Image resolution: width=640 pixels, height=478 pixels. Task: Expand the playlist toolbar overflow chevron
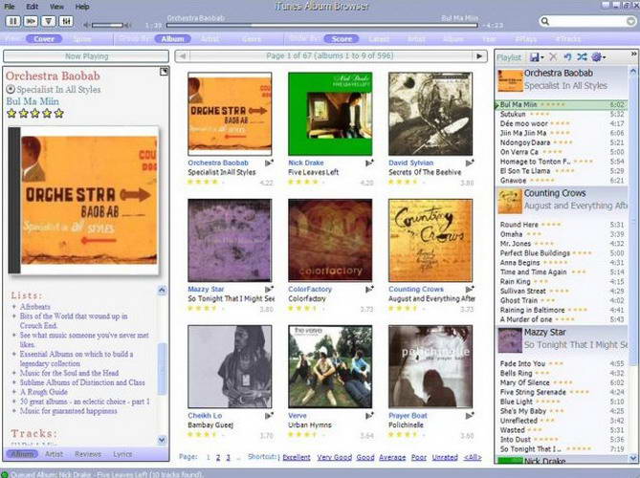coord(634,54)
